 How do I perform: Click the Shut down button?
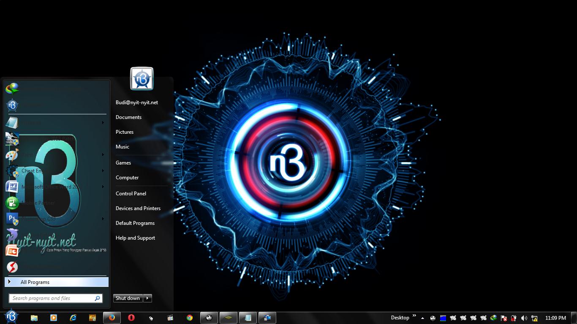click(128, 298)
